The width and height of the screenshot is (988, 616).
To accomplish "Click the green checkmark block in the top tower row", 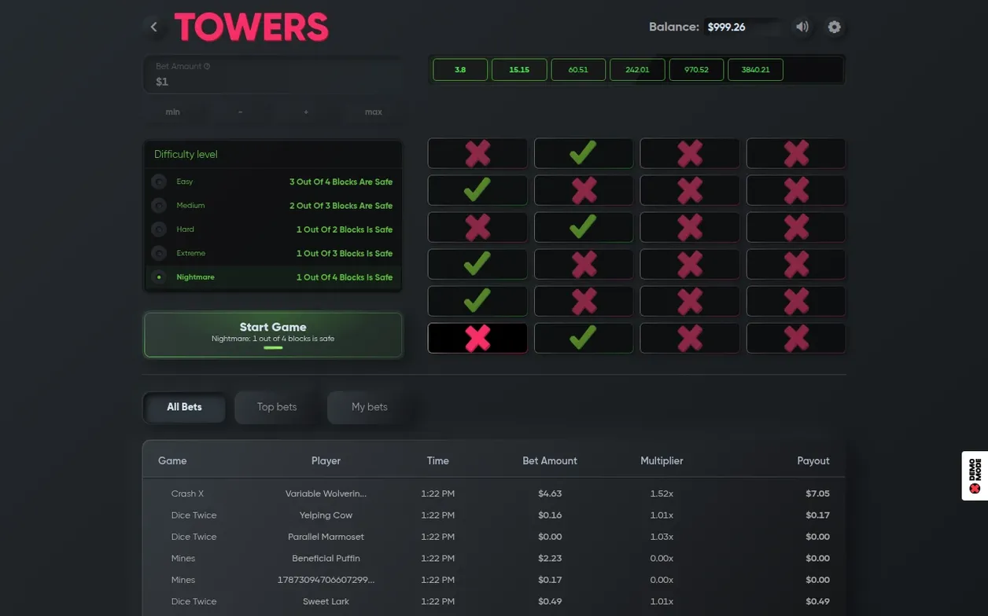I will 584,153.
